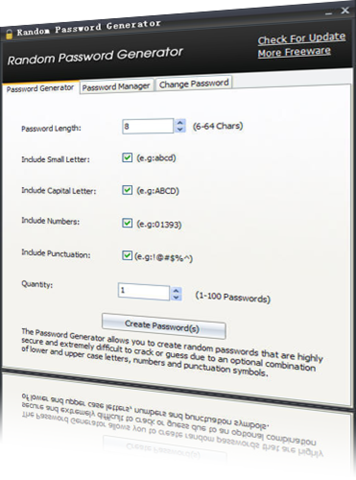Click the "Include Punctuation:" label
The width and height of the screenshot is (356, 480).
click(56, 254)
